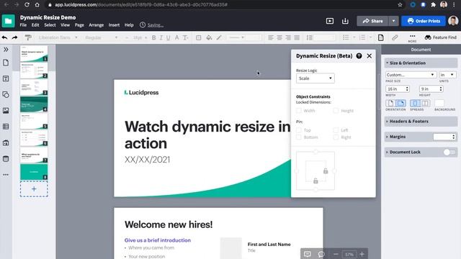
Task: Open the Text panel icon in sidebar
Action: point(6,78)
